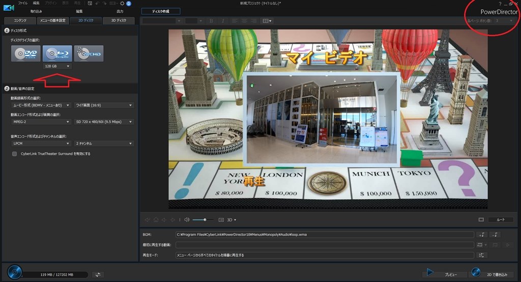The image size is (521, 282).
Task: Go to the menu home page icon
Action: point(156,220)
